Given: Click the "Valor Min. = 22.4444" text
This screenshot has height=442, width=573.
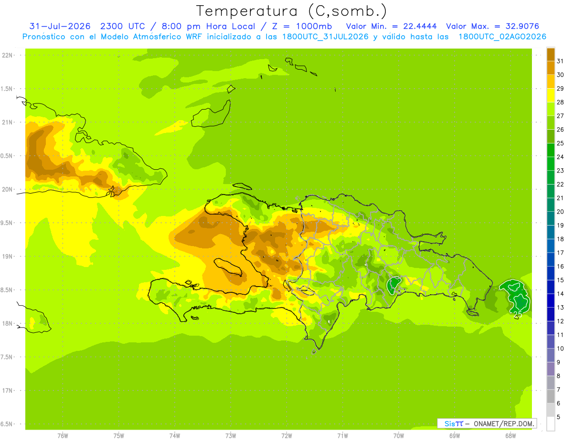Looking at the screenshot, I should [x=392, y=26].
